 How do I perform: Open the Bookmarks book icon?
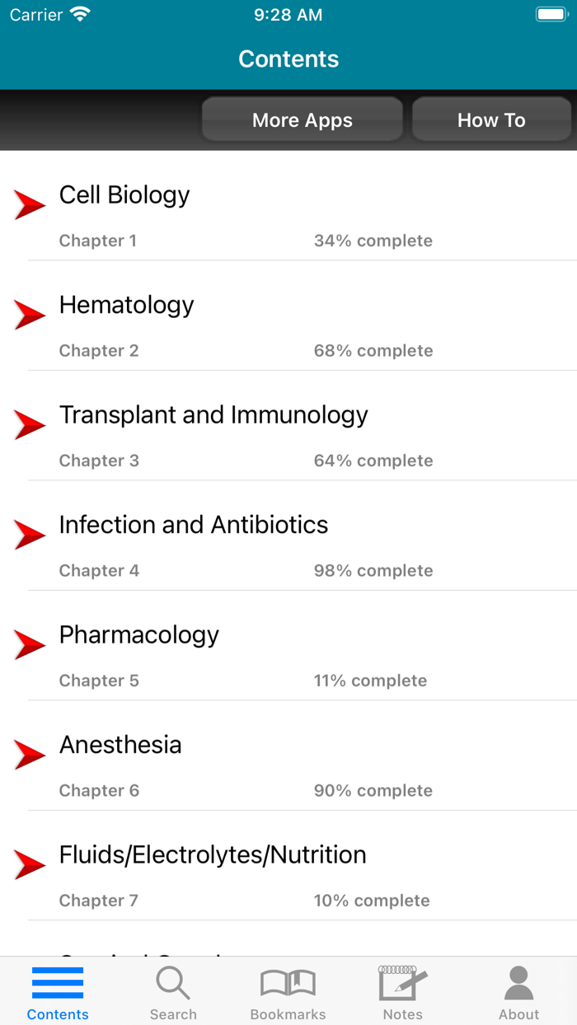(x=288, y=984)
